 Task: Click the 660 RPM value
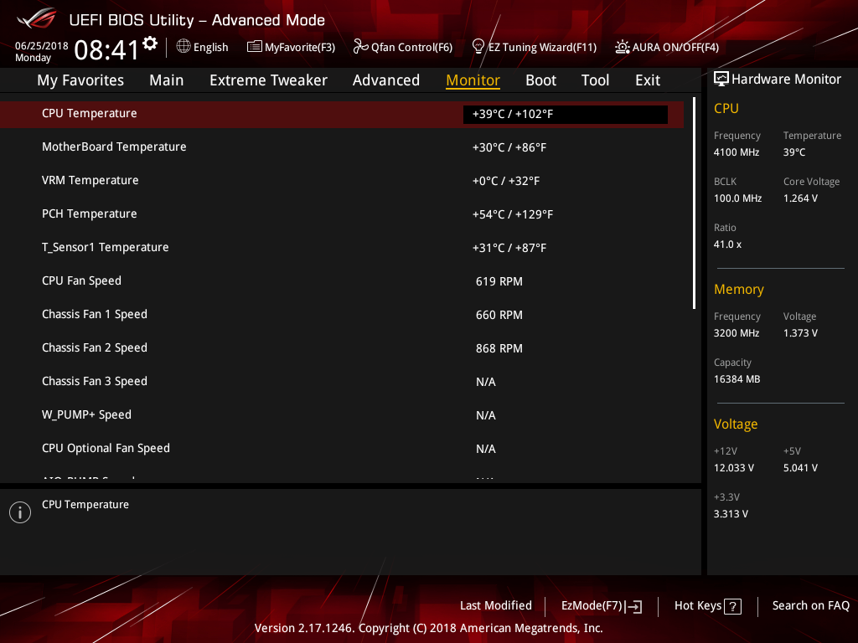pos(499,315)
